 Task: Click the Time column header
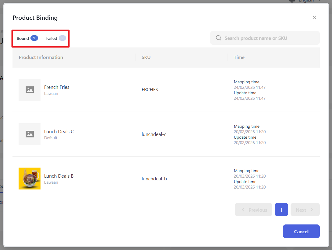point(239,57)
